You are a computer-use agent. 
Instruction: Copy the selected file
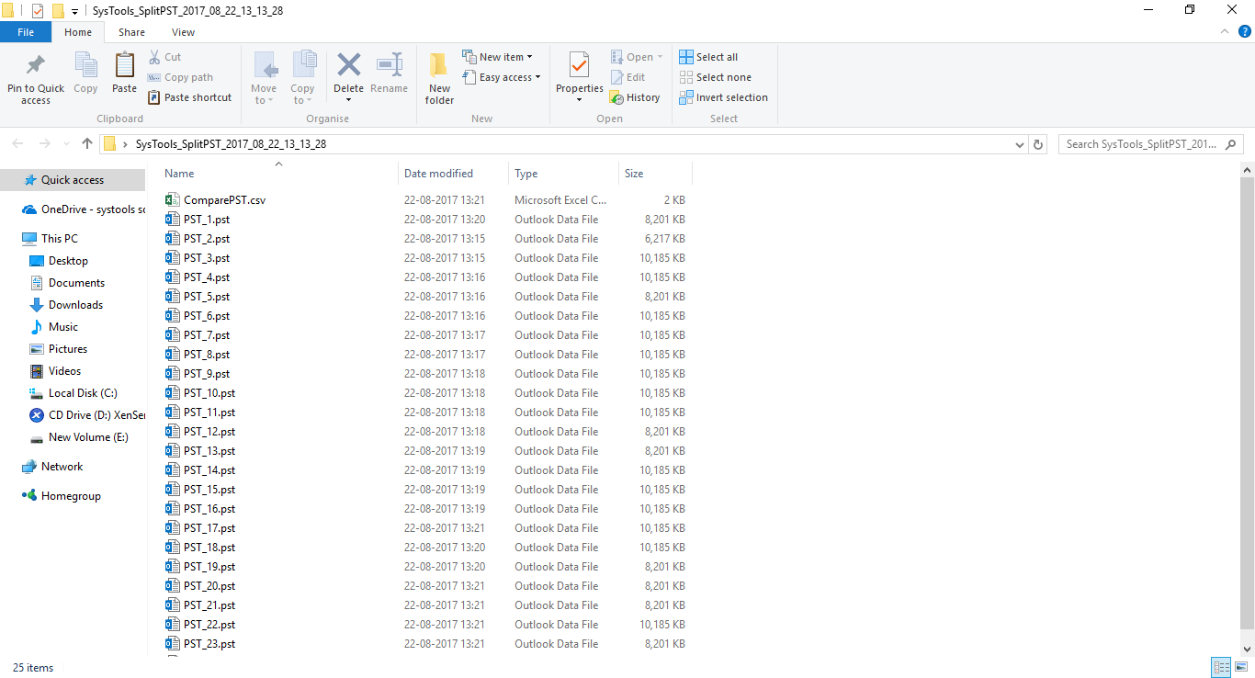85,73
